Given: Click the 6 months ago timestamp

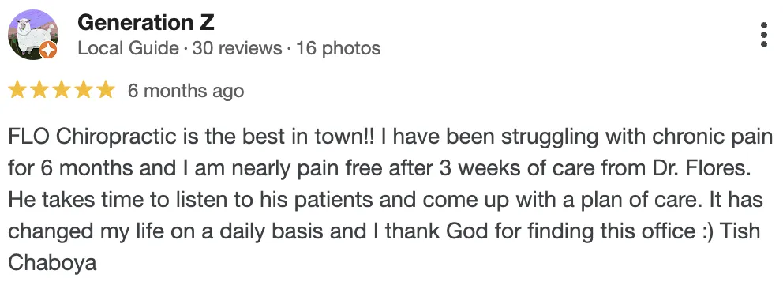Looking at the screenshot, I should [185, 91].
